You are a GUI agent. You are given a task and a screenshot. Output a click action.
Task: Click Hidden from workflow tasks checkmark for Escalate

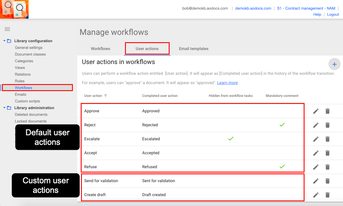point(231,139)
